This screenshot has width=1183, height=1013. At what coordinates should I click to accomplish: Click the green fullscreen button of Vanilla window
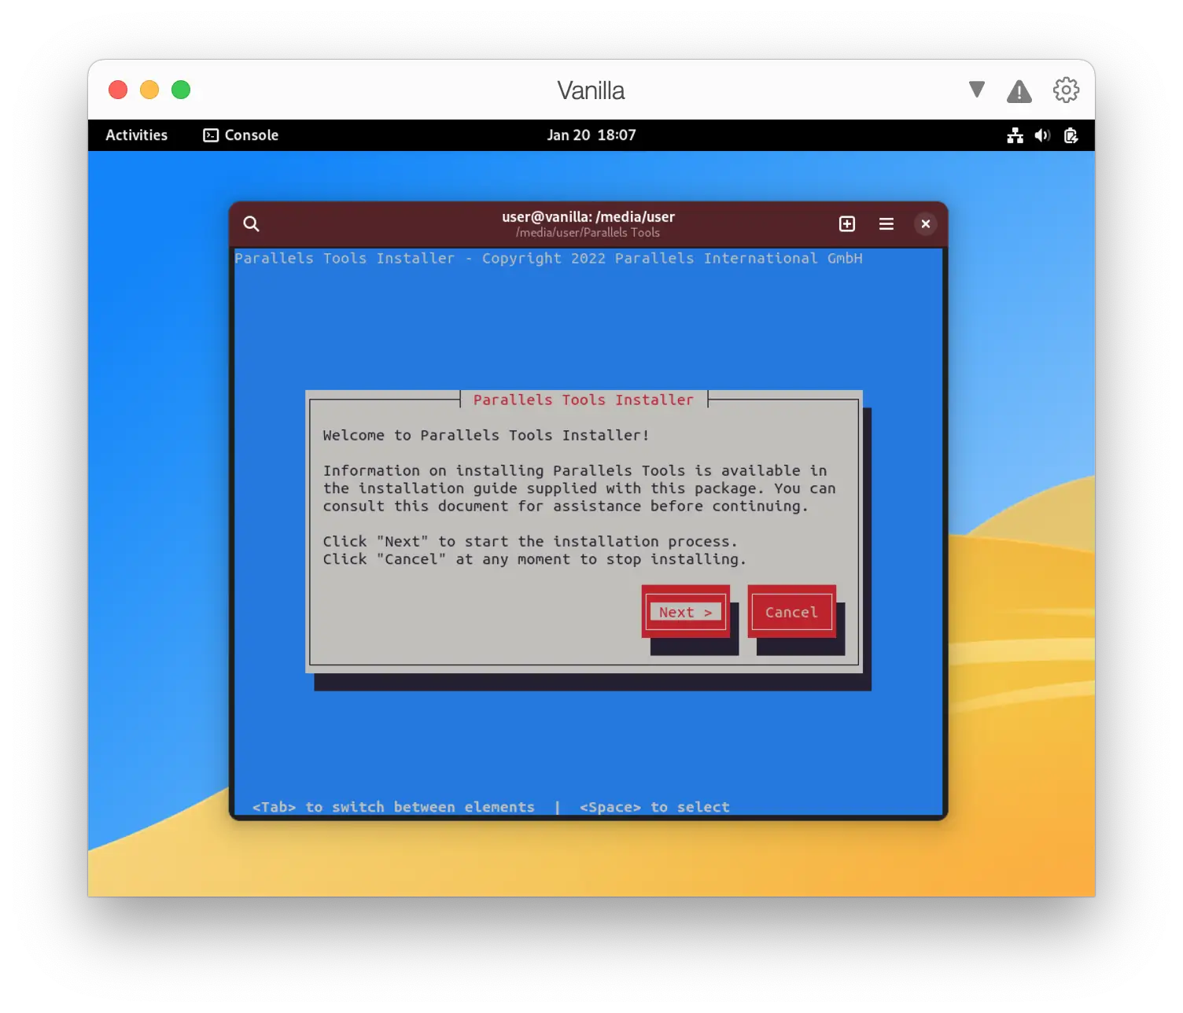(x=181, y=90)
